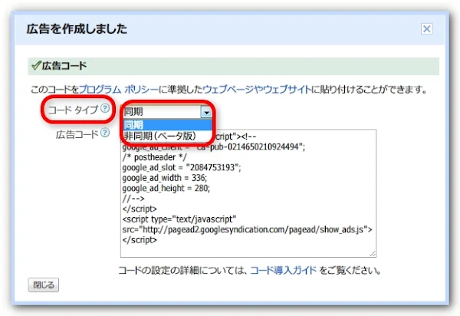Click the google_ad_width = 336 line
460x316 pixels.
pyautogui.click(x=165, y=178)
